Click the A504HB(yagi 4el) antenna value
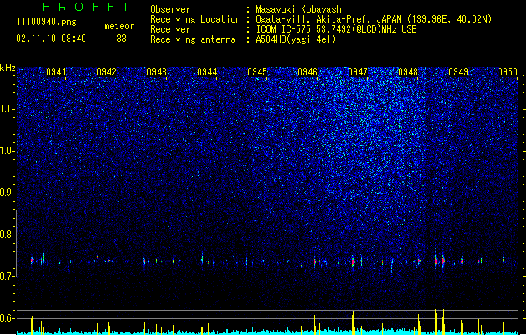527x335 pixels. click(296, 39)
